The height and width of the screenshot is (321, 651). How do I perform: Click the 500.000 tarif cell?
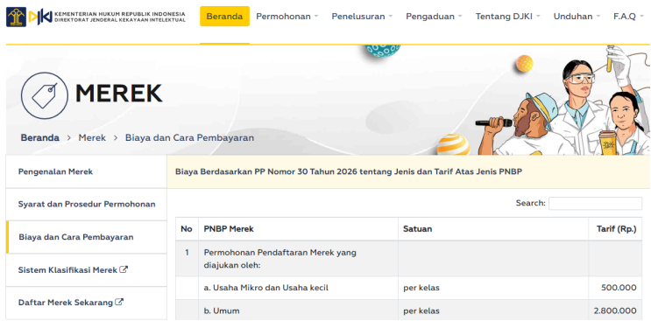point(615,288)
